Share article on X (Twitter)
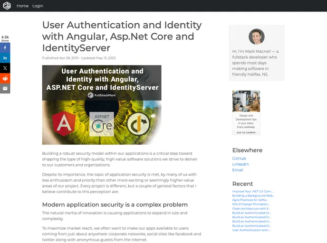 5,68
